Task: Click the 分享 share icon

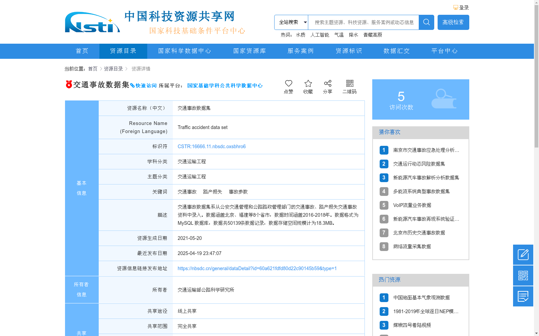Action: click(x=328, y=83)
